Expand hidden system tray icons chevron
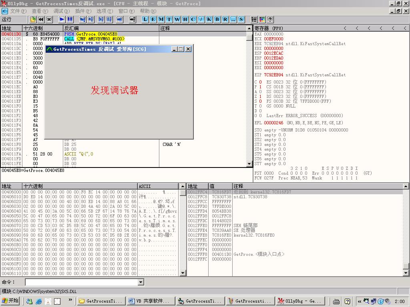Screen dimensions: 410x307 pos(360,301)
